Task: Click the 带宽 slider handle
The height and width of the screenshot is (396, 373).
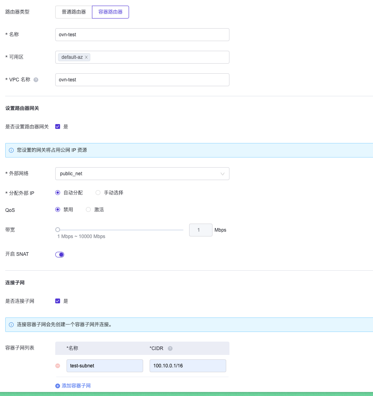Action: (58, 230)
